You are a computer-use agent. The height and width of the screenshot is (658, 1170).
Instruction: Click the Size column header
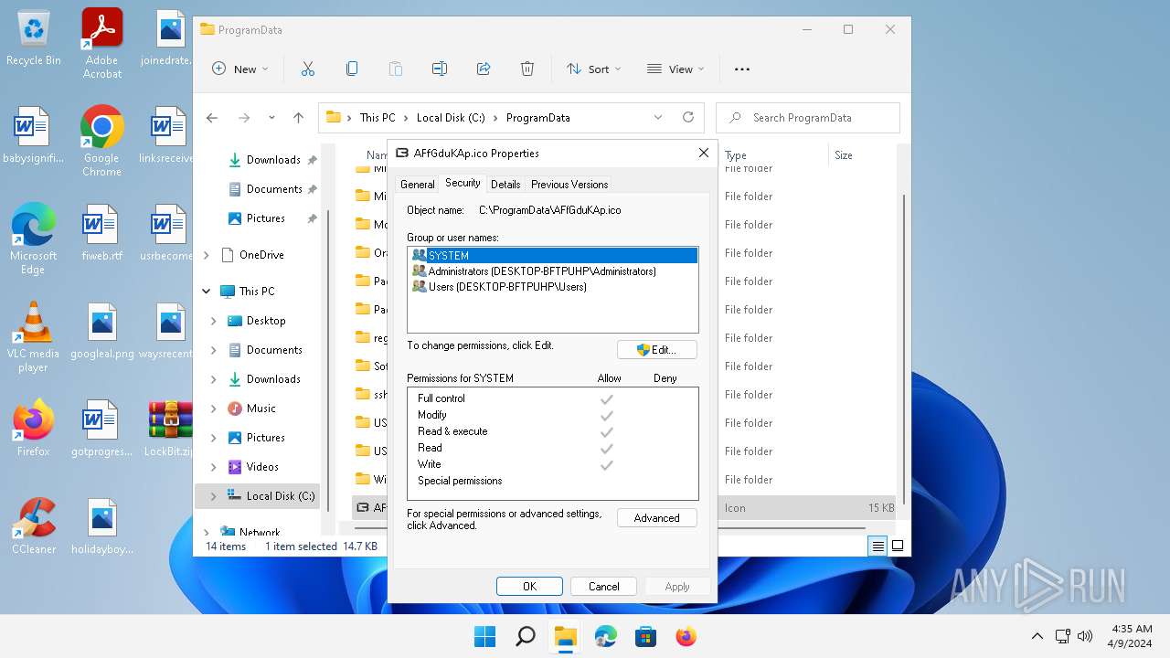pos(864,155)
